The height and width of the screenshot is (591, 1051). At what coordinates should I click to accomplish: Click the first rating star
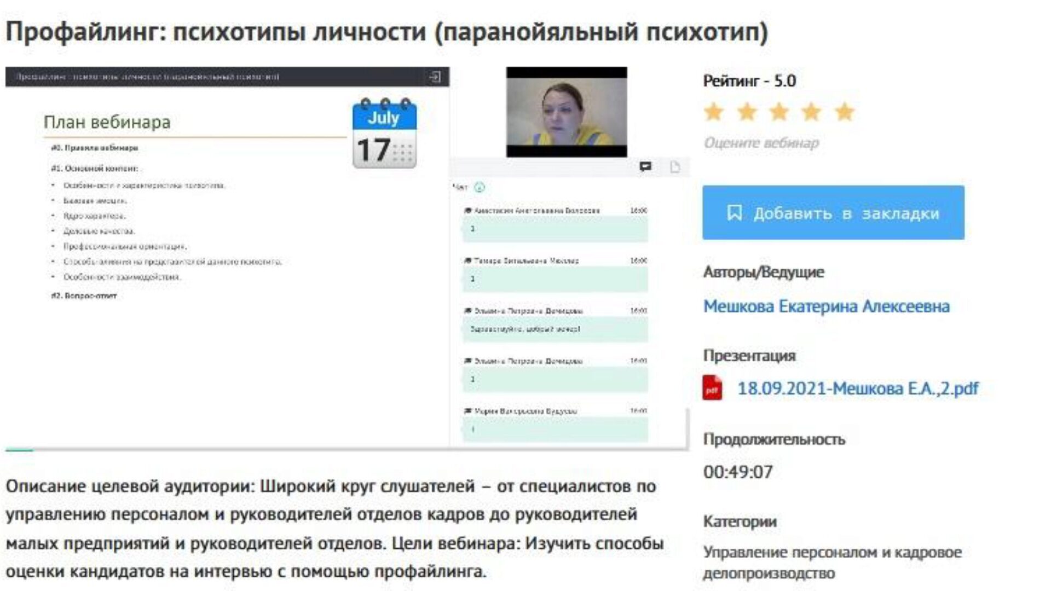click(714, 112)
